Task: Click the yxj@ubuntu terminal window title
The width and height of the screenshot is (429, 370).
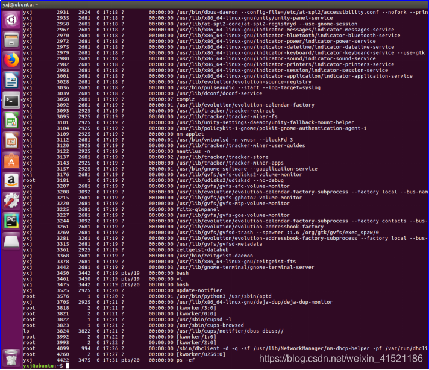Action: [20, 5]
